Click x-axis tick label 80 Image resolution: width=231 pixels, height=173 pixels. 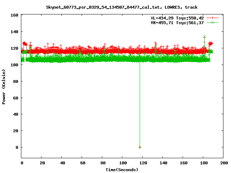[103, 163]
